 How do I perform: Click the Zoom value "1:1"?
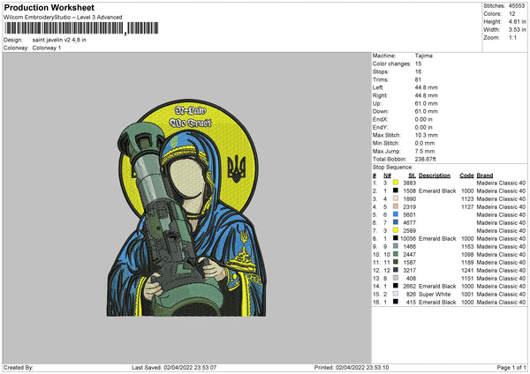pyautogui.click(x=512, y=37)
